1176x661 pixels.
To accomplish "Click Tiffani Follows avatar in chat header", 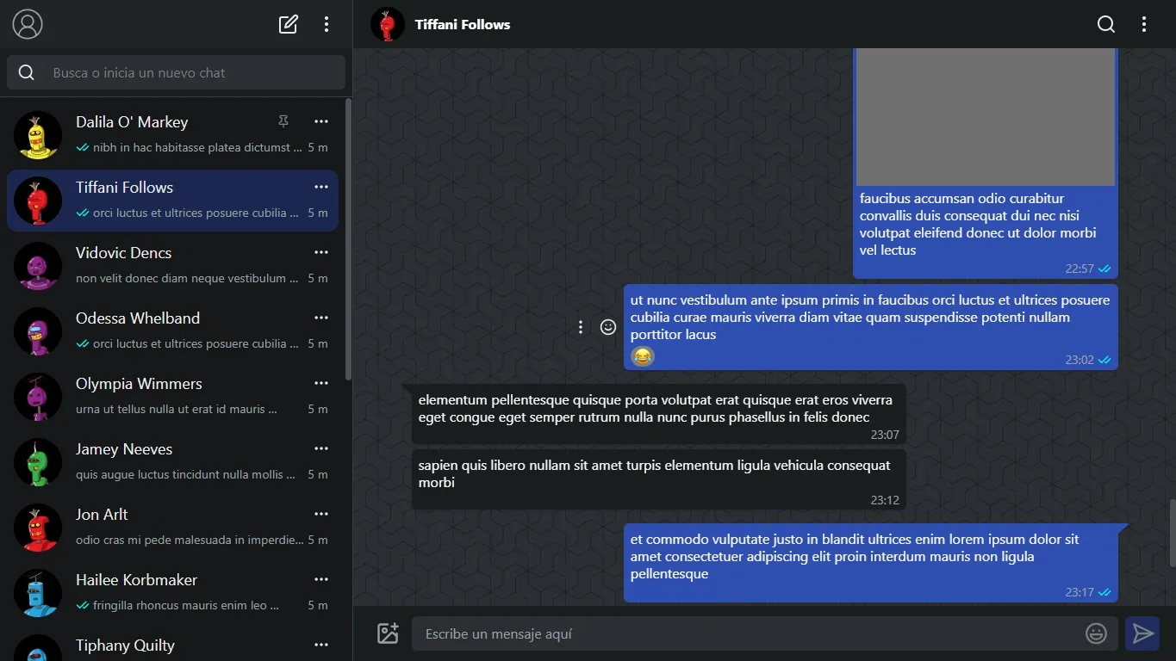I will [x=388, y=24].
